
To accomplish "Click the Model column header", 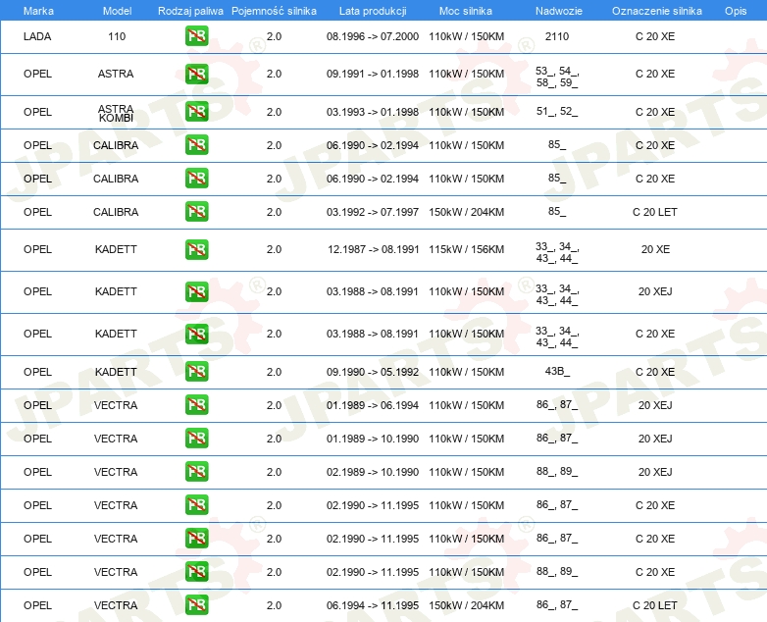I will [x=117, y=11].
